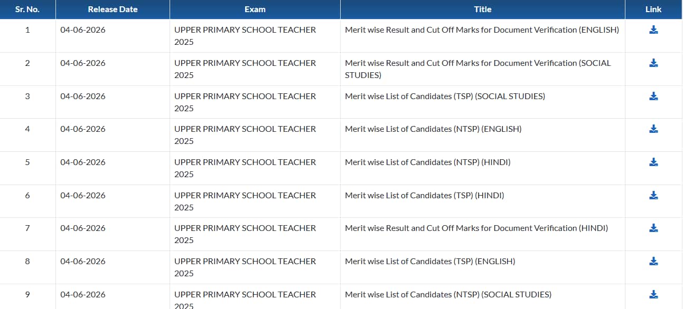Click the Link column header
This screenshot has width=683, height=309.
653,9
